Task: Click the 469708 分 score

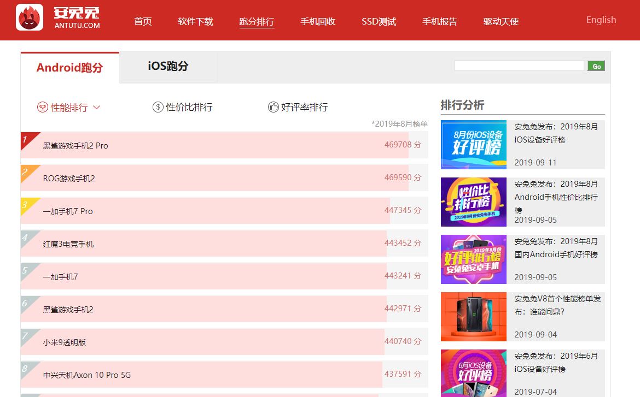Action: click(403, 145)
